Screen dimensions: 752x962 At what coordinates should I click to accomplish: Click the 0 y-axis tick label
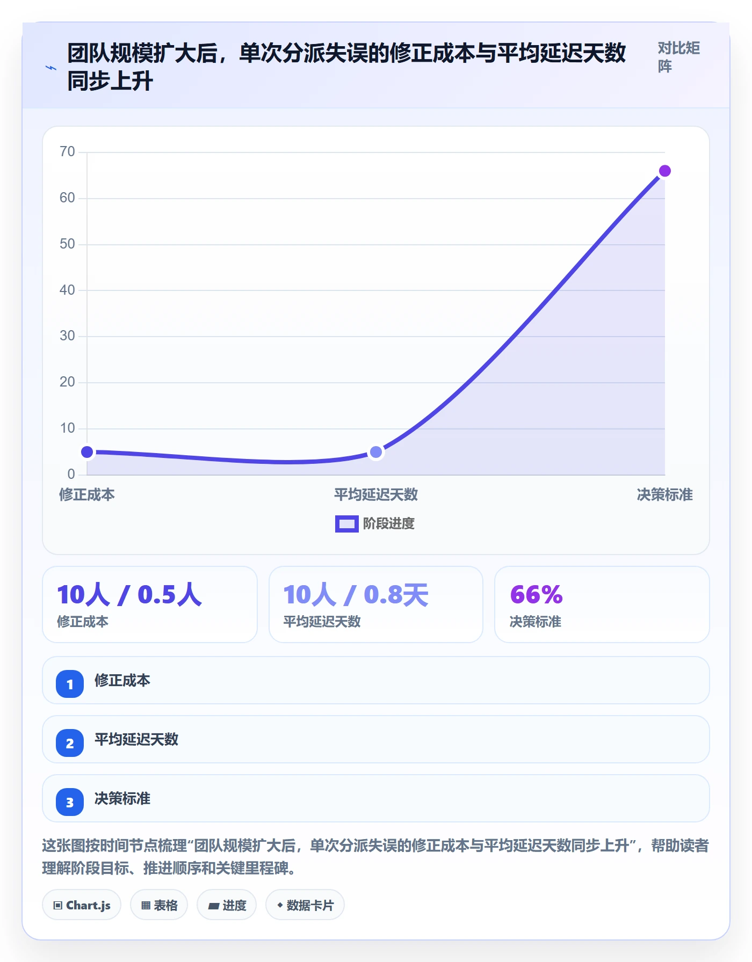click(x=71, y=474)
